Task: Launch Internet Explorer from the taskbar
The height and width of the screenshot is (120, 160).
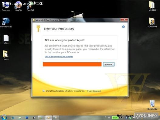Action: tap(13, 118)
